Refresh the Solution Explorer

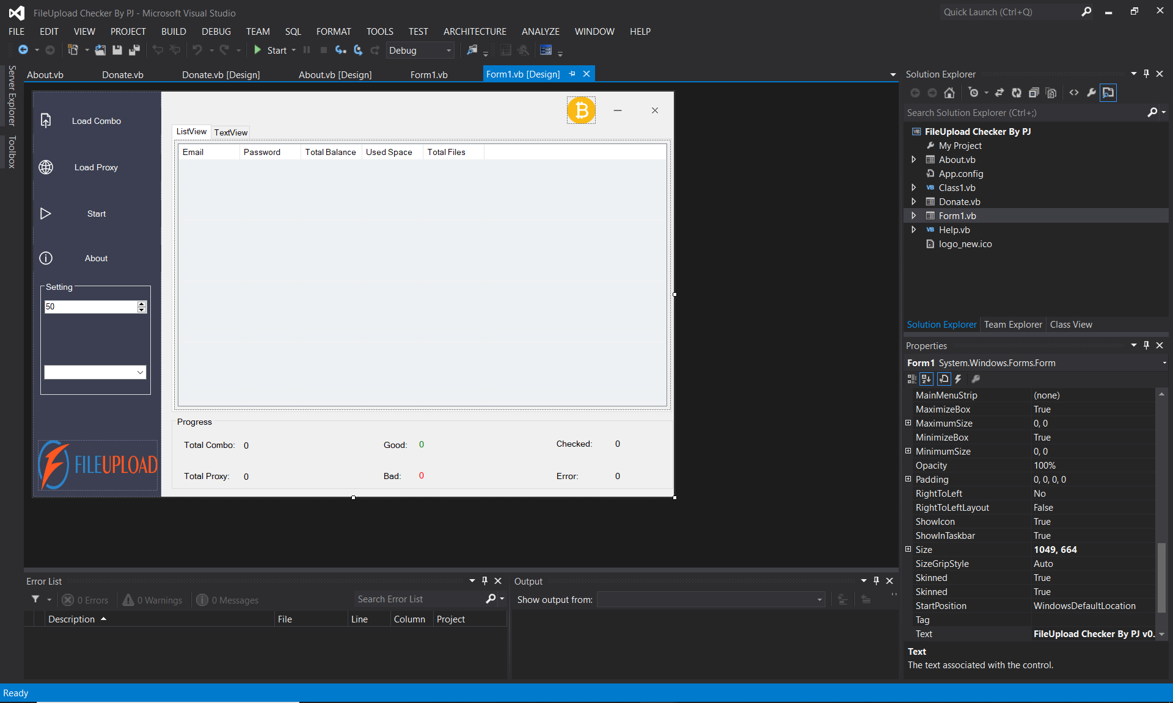click(1017, 93)
